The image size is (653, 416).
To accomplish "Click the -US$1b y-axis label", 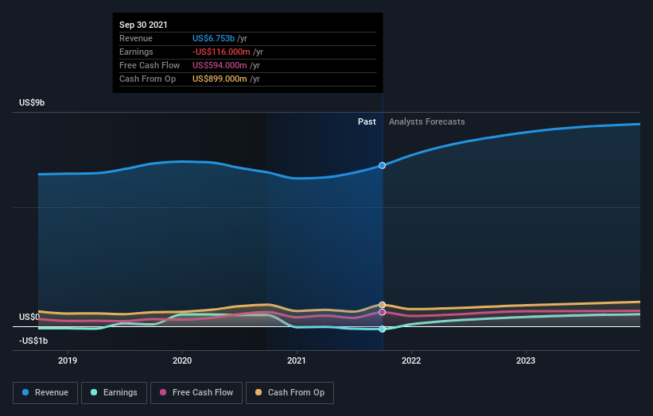I will point(33,341).
